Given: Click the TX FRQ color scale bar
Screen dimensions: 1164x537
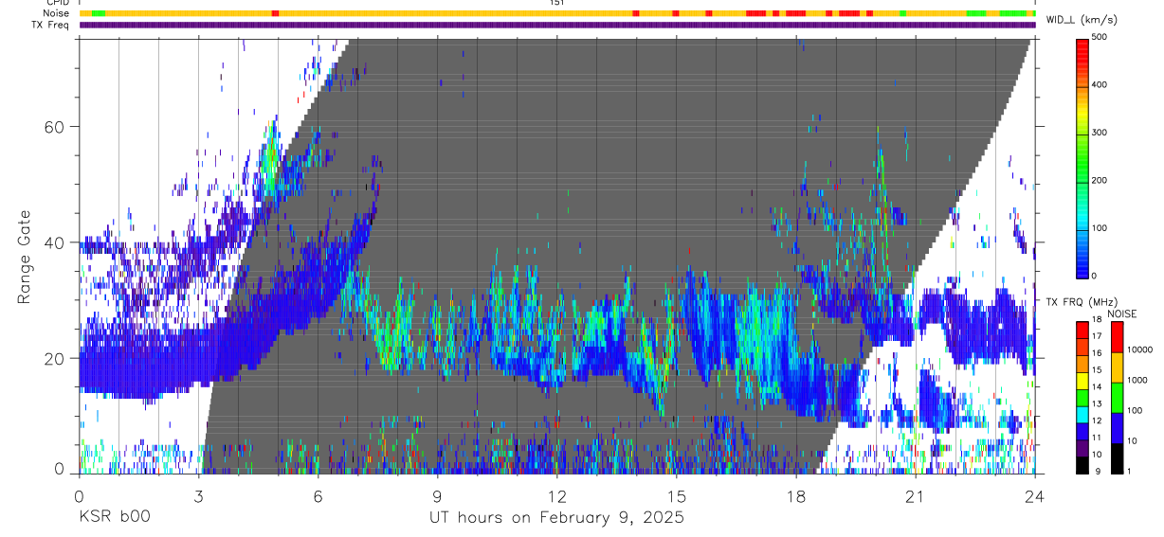Looking at the screenshot, I should pos(1082,397).
